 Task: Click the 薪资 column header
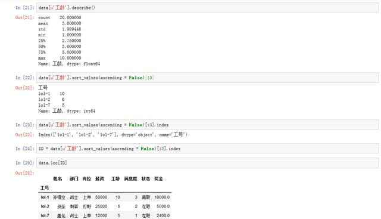click(x=99, y=179)
